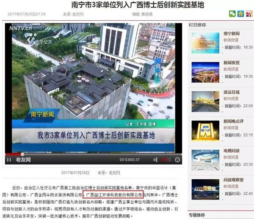Screen dimensions: 254x219
Task: Click the video progress bar handle
Action: click(x=22, y=154)
